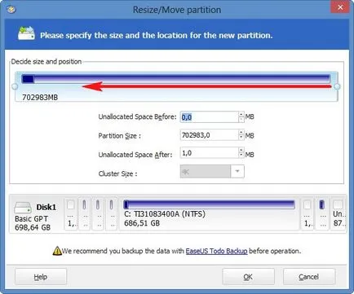
Task: Click the Help button
Action: 41,277
